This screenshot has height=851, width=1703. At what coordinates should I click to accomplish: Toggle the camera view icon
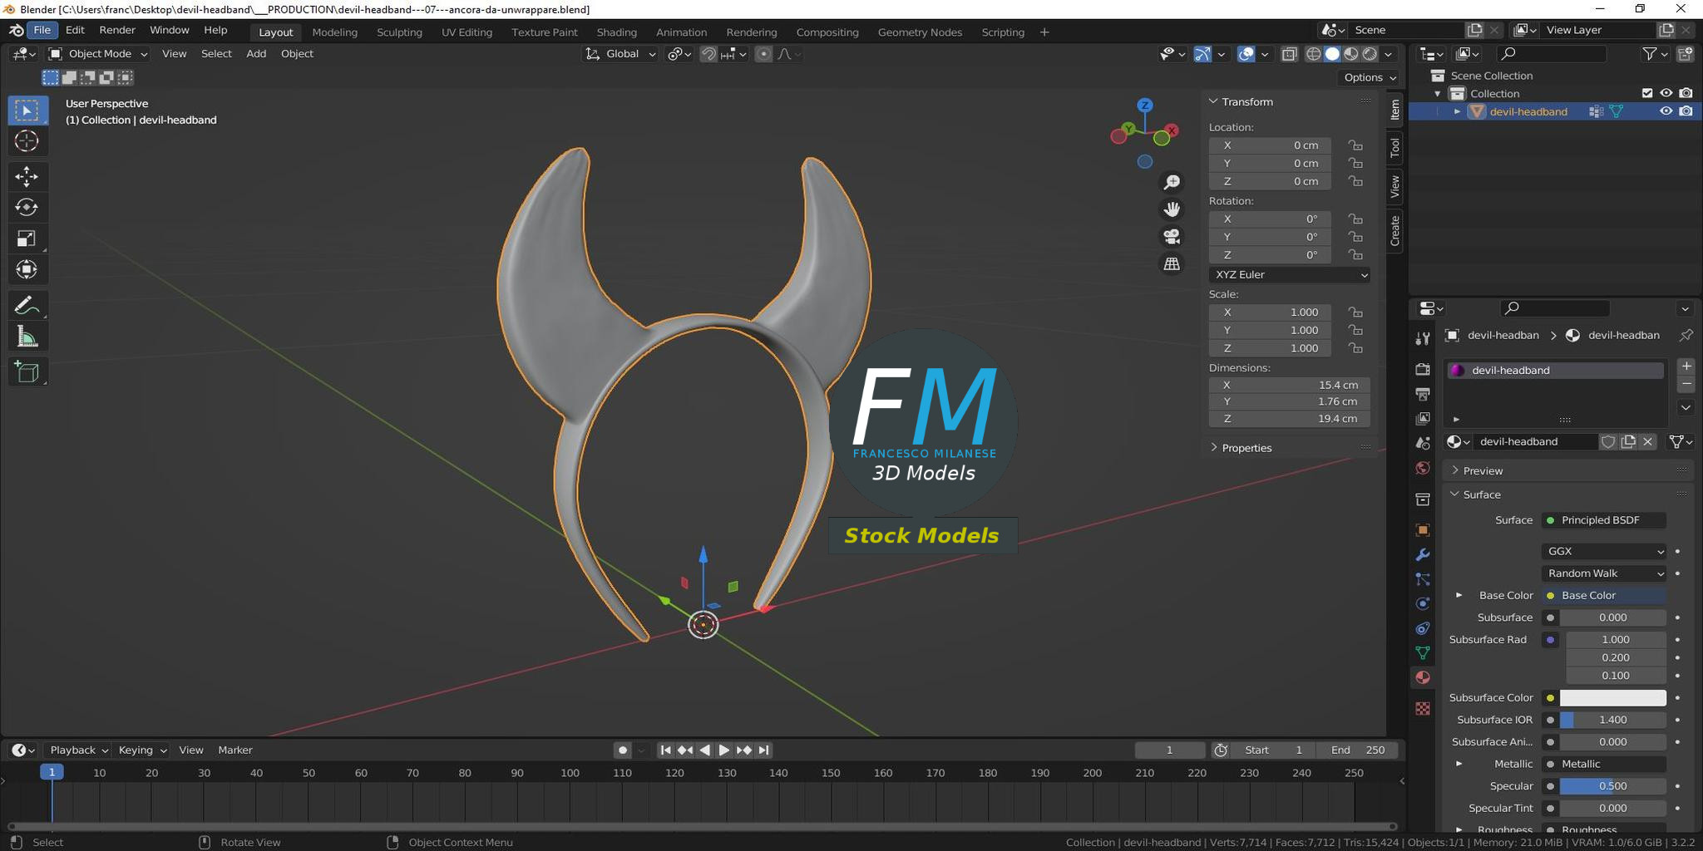(x=1172, y=237)
